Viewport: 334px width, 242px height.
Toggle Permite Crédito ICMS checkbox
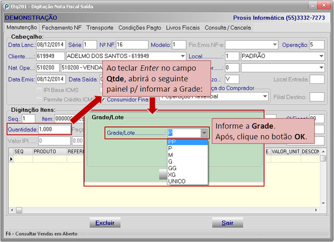[x=39, y=100]
